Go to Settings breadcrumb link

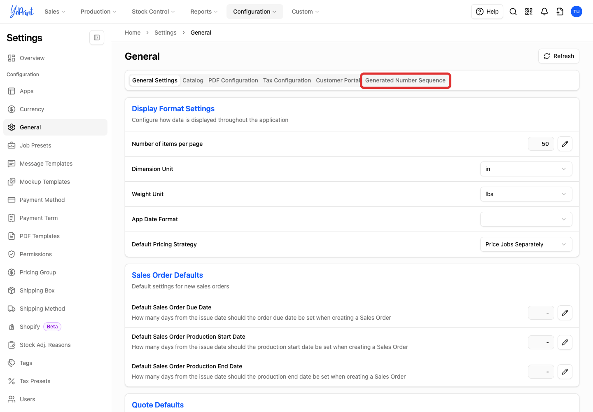tap(166, 33)
